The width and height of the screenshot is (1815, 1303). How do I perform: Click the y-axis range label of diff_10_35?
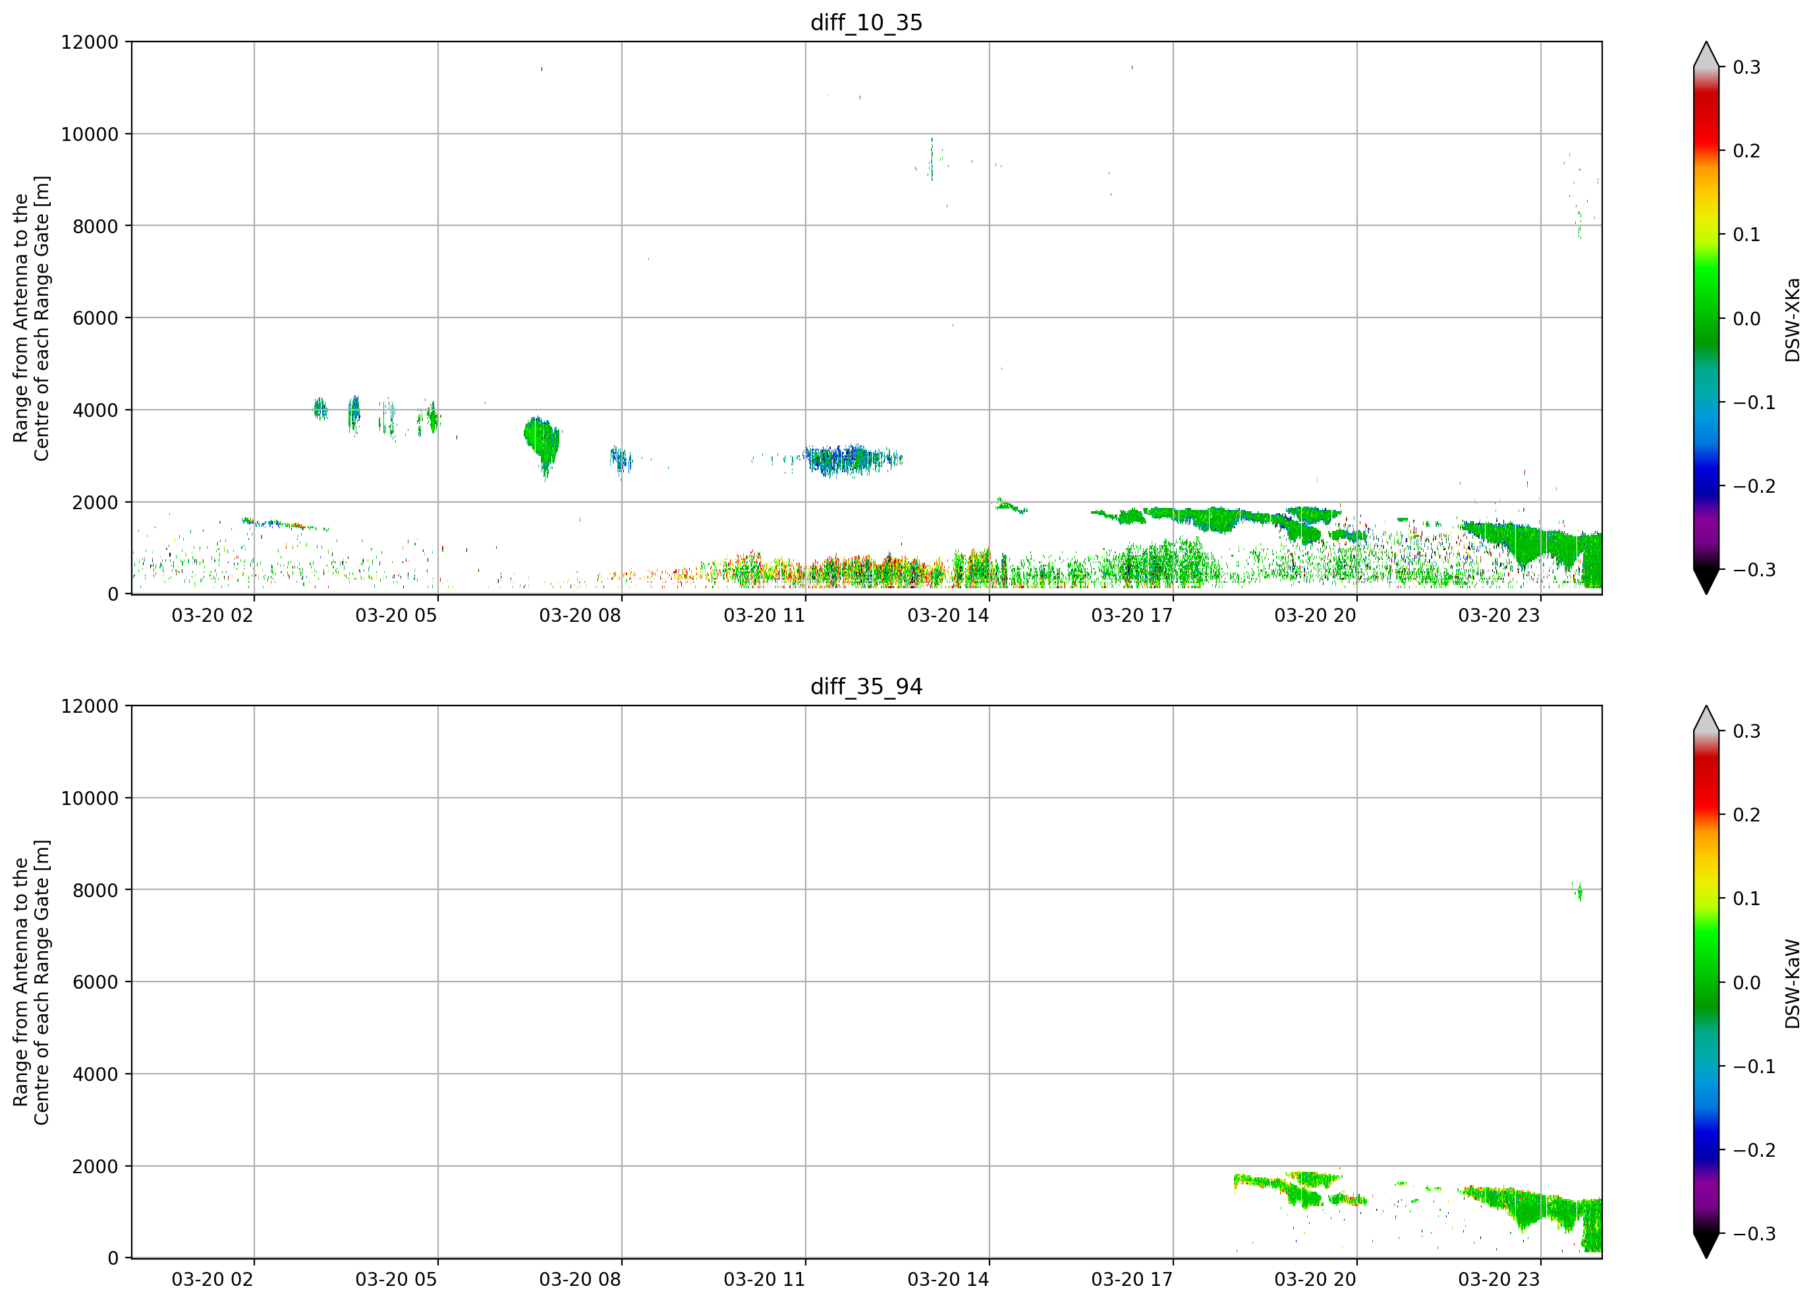31,318
